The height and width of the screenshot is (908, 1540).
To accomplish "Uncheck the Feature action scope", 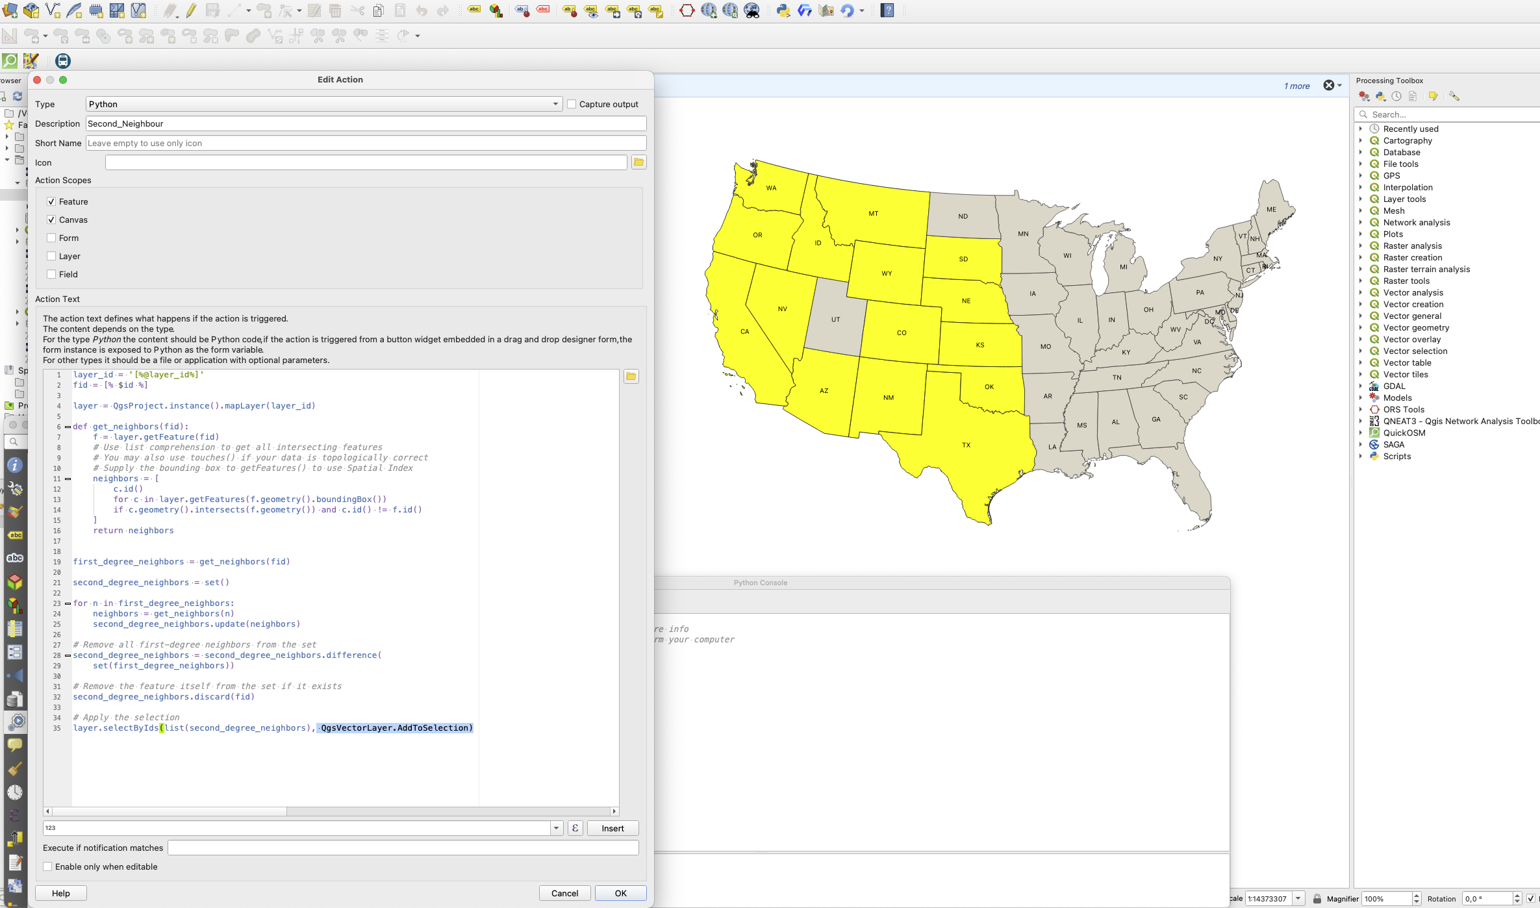I will point(51,202).
